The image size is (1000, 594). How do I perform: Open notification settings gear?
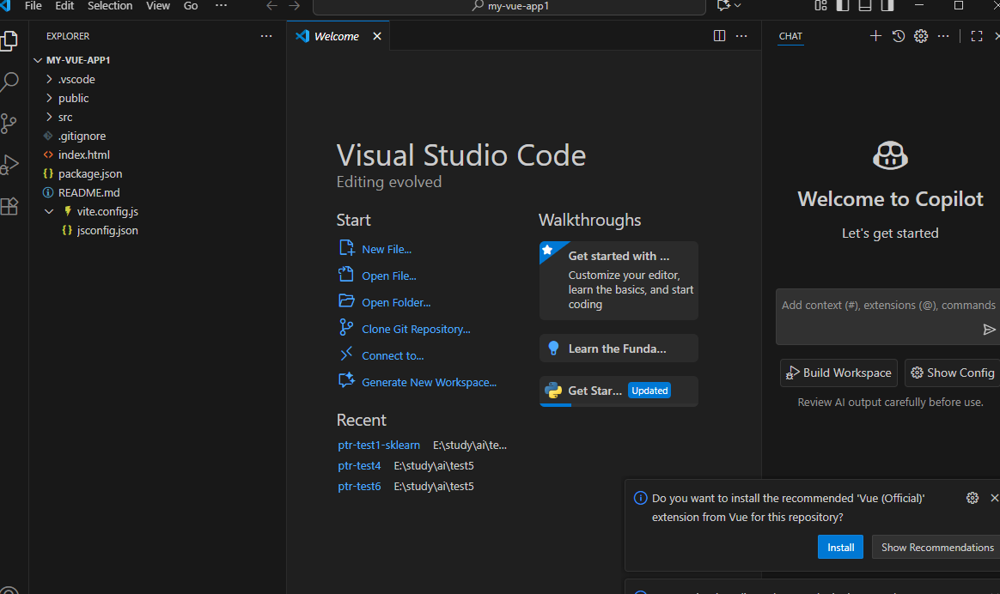point(972,498)
